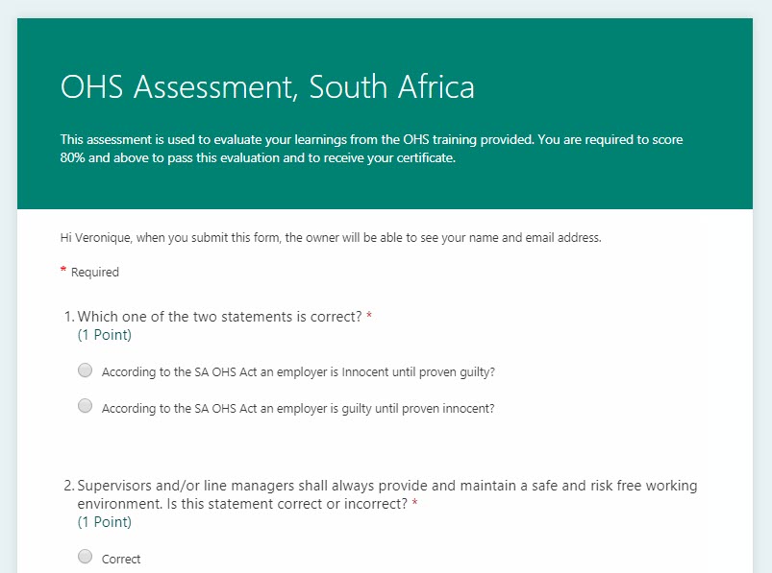The width and height of the screenshot is (772, 573).
Task: Click the assessment description about scoring 80%
Action: click(371, 149)
